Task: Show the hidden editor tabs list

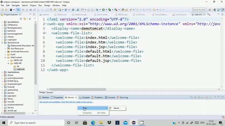Action: click(209, 15)
